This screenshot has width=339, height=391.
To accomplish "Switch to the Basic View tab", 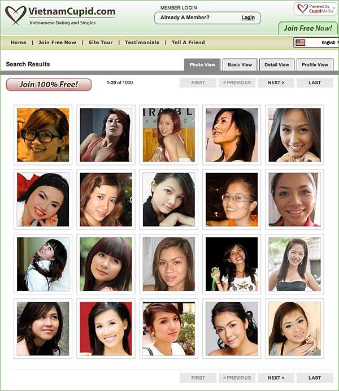I will 240,64.
